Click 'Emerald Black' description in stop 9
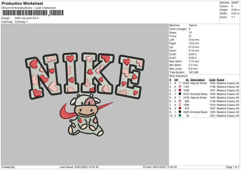 (199, 112)
